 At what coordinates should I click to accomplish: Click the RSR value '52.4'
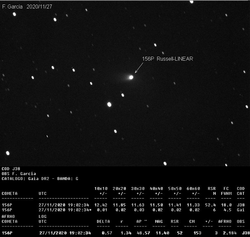(x=210, y=205)
